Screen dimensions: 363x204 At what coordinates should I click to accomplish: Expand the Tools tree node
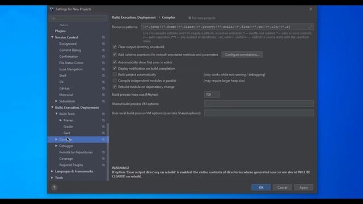52,178
